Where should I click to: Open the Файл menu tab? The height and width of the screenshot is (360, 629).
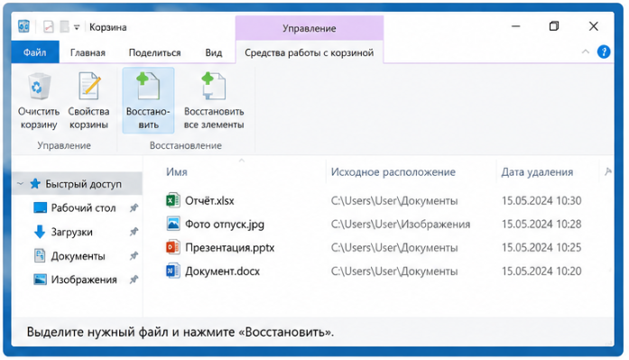35,52
